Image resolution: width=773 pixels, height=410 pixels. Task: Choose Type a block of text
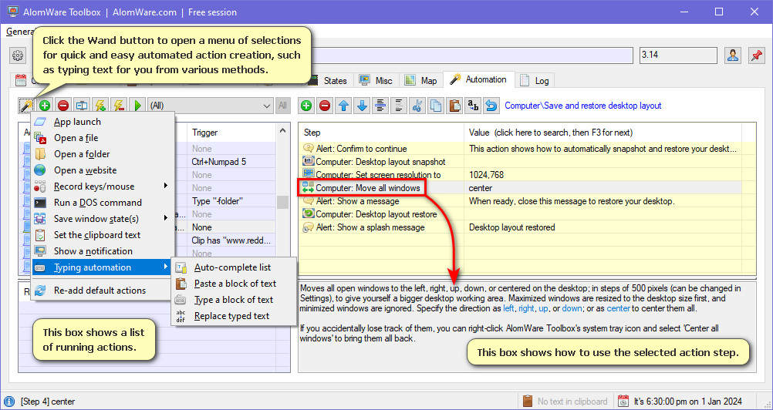coord(233,299)
